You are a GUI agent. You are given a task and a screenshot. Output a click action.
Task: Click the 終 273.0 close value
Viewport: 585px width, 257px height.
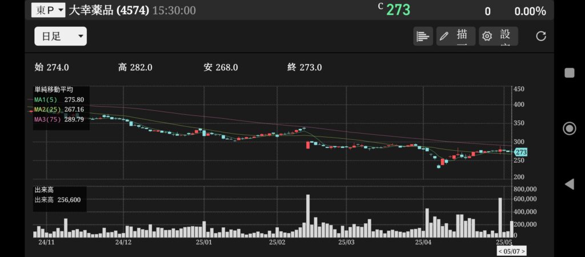[304, 67]
